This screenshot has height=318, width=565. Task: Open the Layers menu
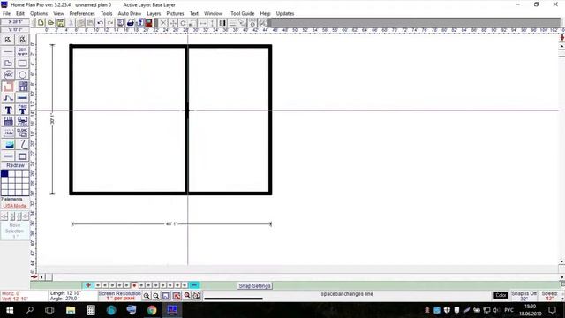pos(154,13)
